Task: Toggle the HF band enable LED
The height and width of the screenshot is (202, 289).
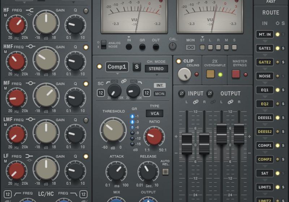Action: [86, 11]
